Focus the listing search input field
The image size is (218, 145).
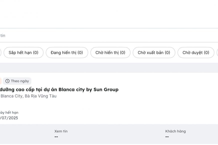(109, 35)
